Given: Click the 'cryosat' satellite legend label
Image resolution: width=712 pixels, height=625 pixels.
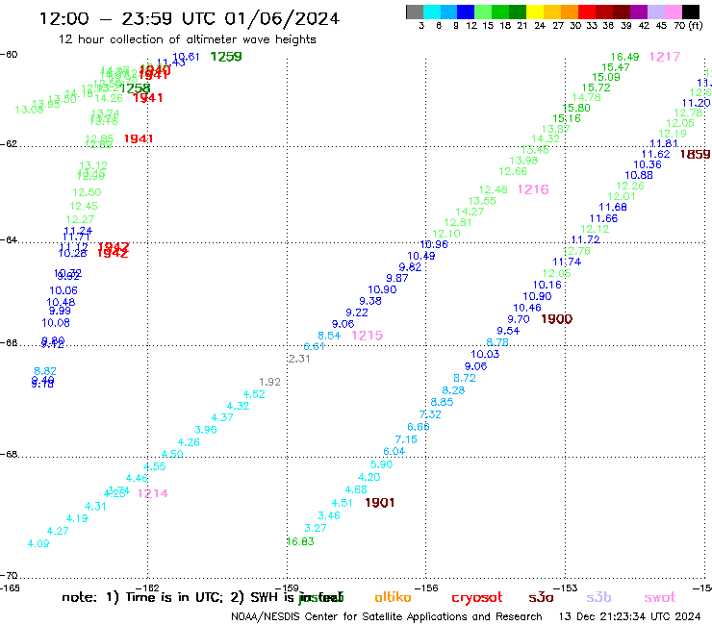Looking at the screenshot, I should pos(477,598).
